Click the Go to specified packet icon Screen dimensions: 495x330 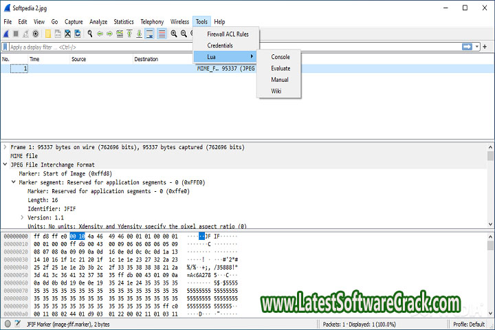tap(120, 34)
